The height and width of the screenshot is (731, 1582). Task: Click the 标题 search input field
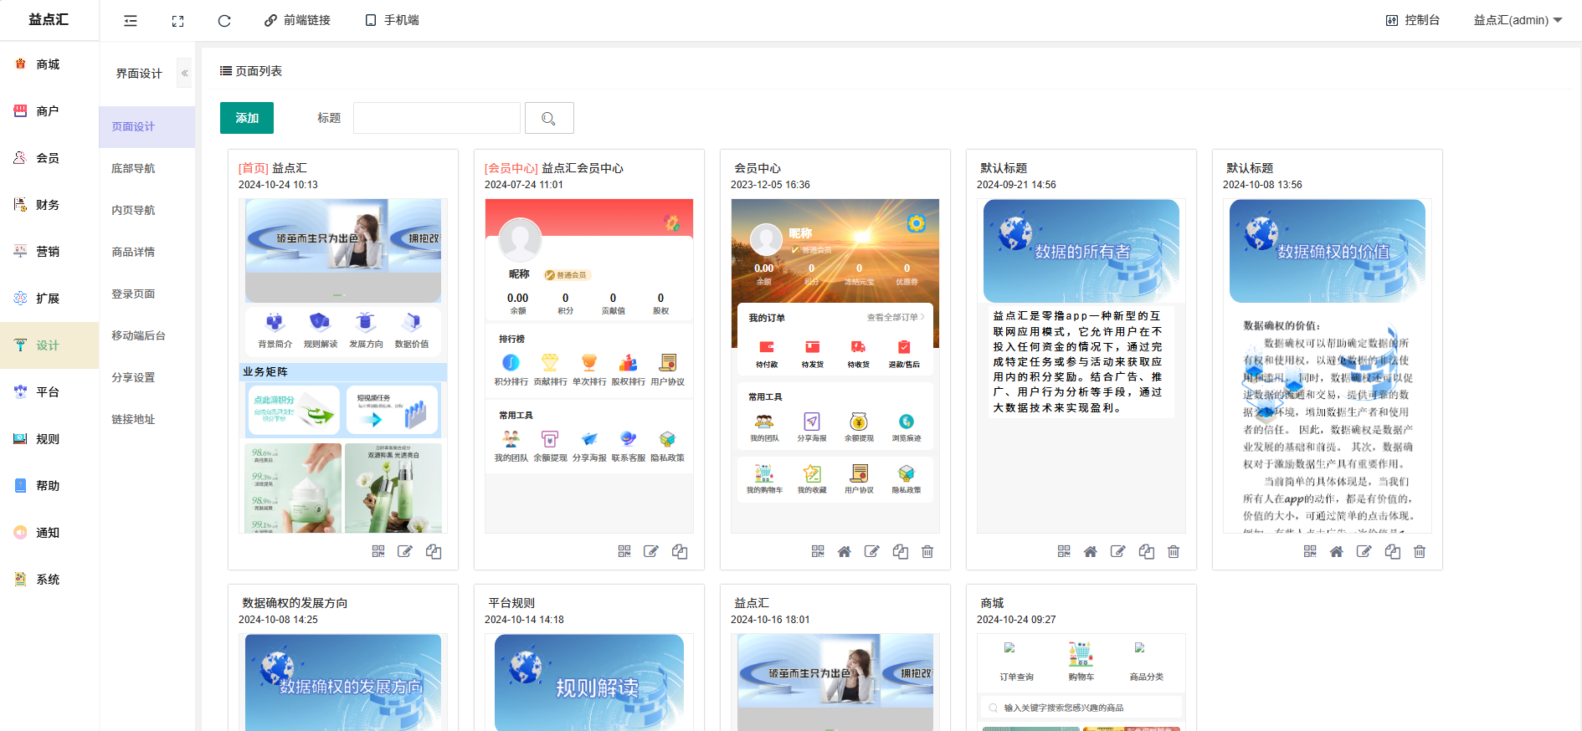tap(437, 118)
